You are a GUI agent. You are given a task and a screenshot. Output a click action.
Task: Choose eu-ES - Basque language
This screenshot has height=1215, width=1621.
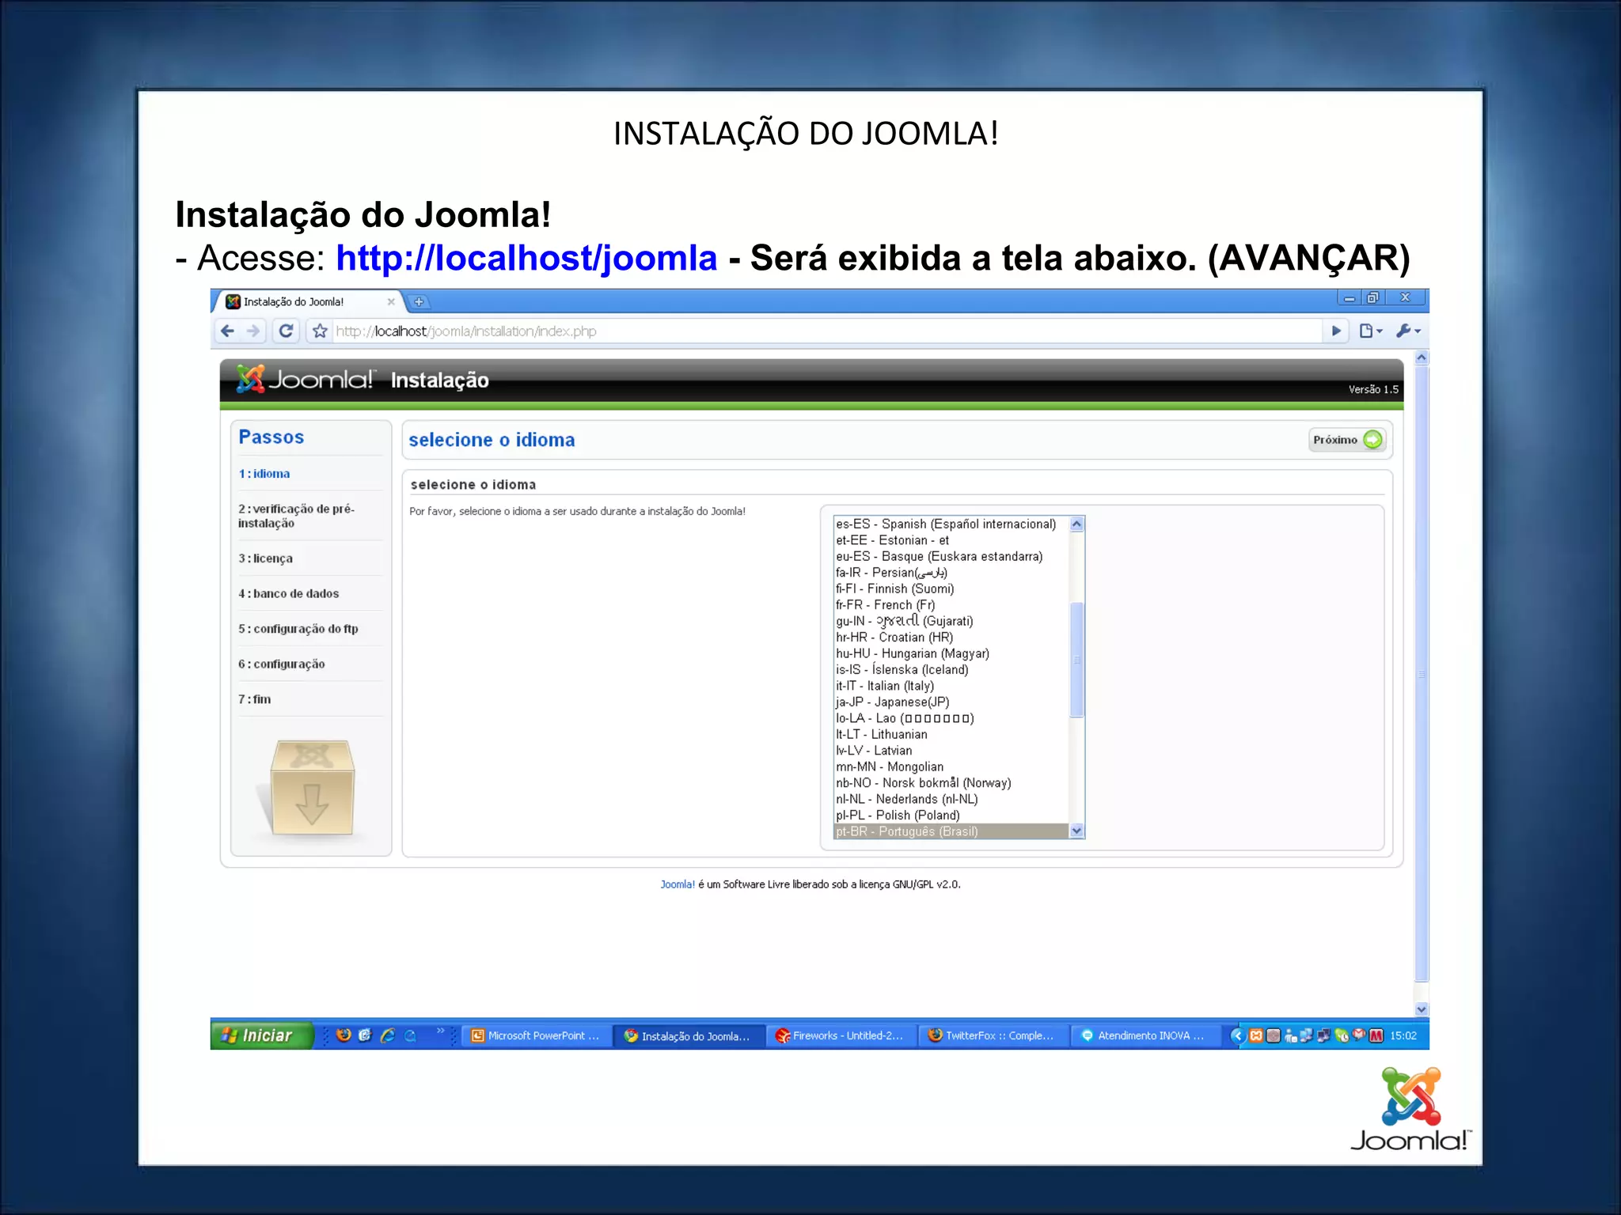click(x=951, y=557)
